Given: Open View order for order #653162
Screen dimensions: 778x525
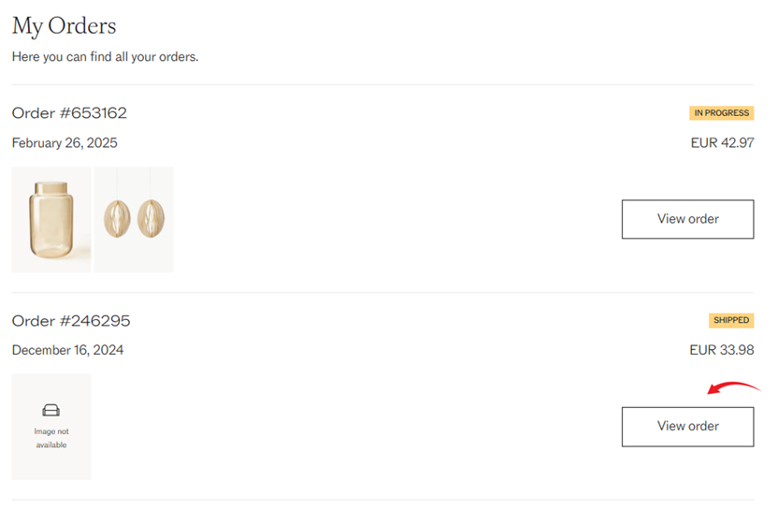Looking at the screenshot, I should 687,219.
